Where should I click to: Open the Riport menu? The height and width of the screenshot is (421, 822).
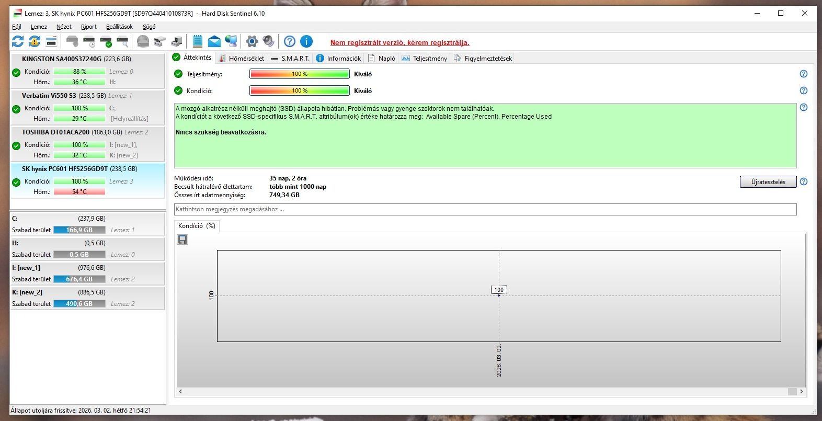89,27
